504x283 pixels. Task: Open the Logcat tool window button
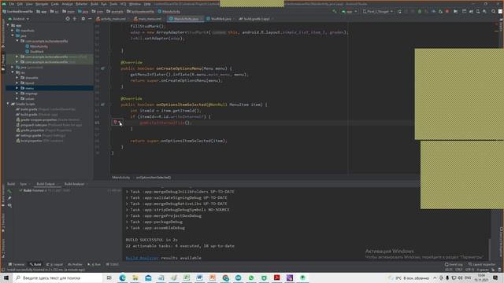(x=55, y=264)
